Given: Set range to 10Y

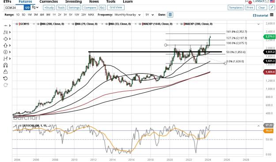Looking at the screenshot, I should [x=77, y=14].
